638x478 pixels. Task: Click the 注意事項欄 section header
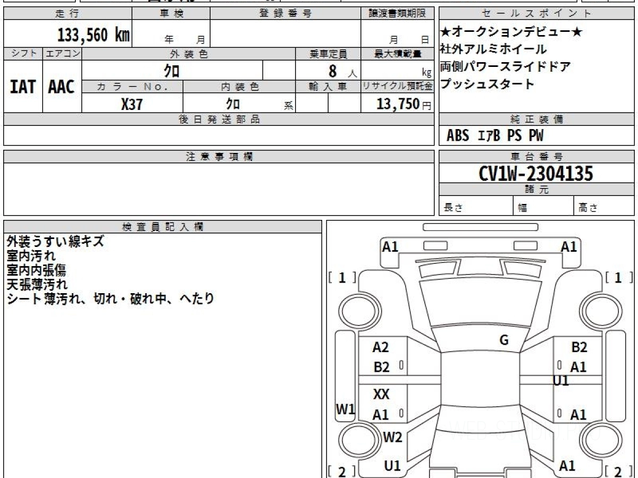[219, 157]
